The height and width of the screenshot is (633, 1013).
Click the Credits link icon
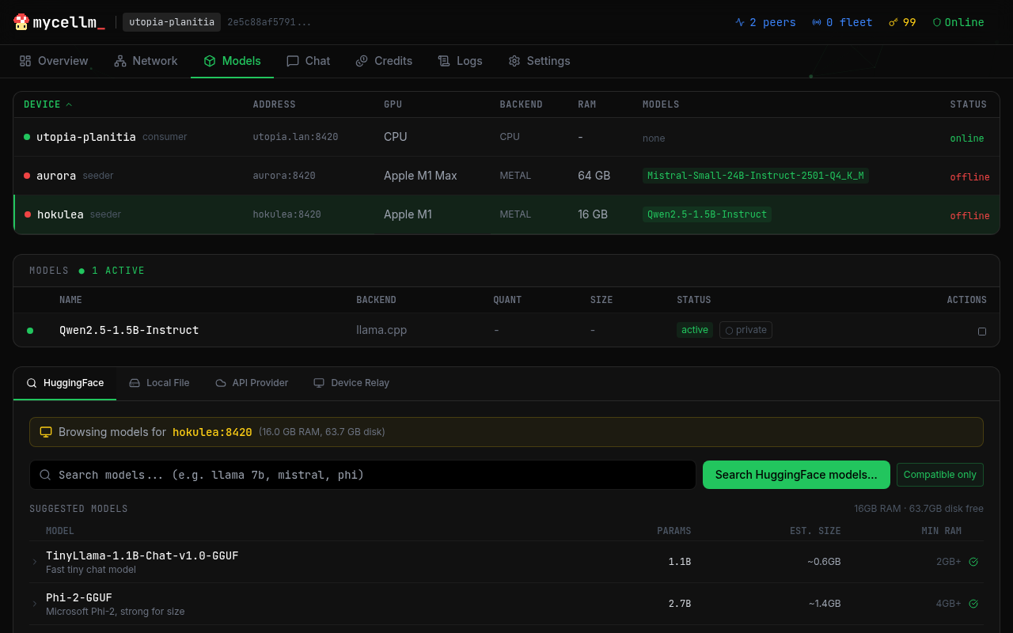(362, 61)
